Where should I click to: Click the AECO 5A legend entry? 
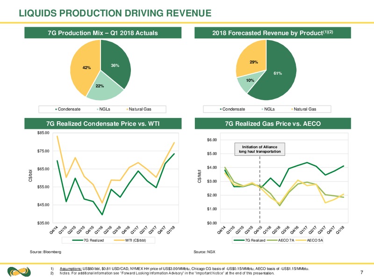pyautogui.click(x=309, y=240)
